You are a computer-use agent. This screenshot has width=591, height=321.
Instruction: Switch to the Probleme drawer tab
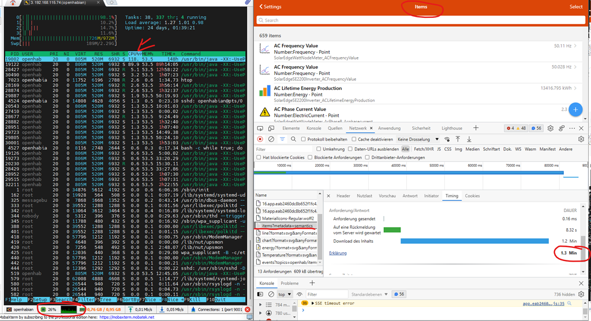290,283
